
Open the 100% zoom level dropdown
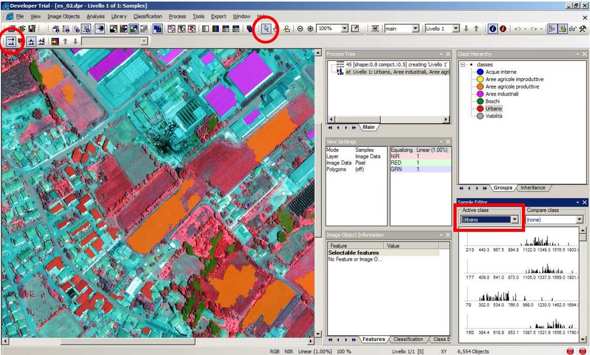345,29
